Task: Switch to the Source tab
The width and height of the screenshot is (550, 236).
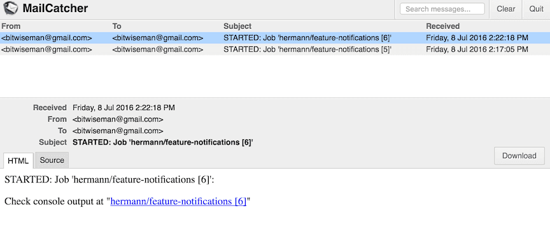Action: point(52,160)
